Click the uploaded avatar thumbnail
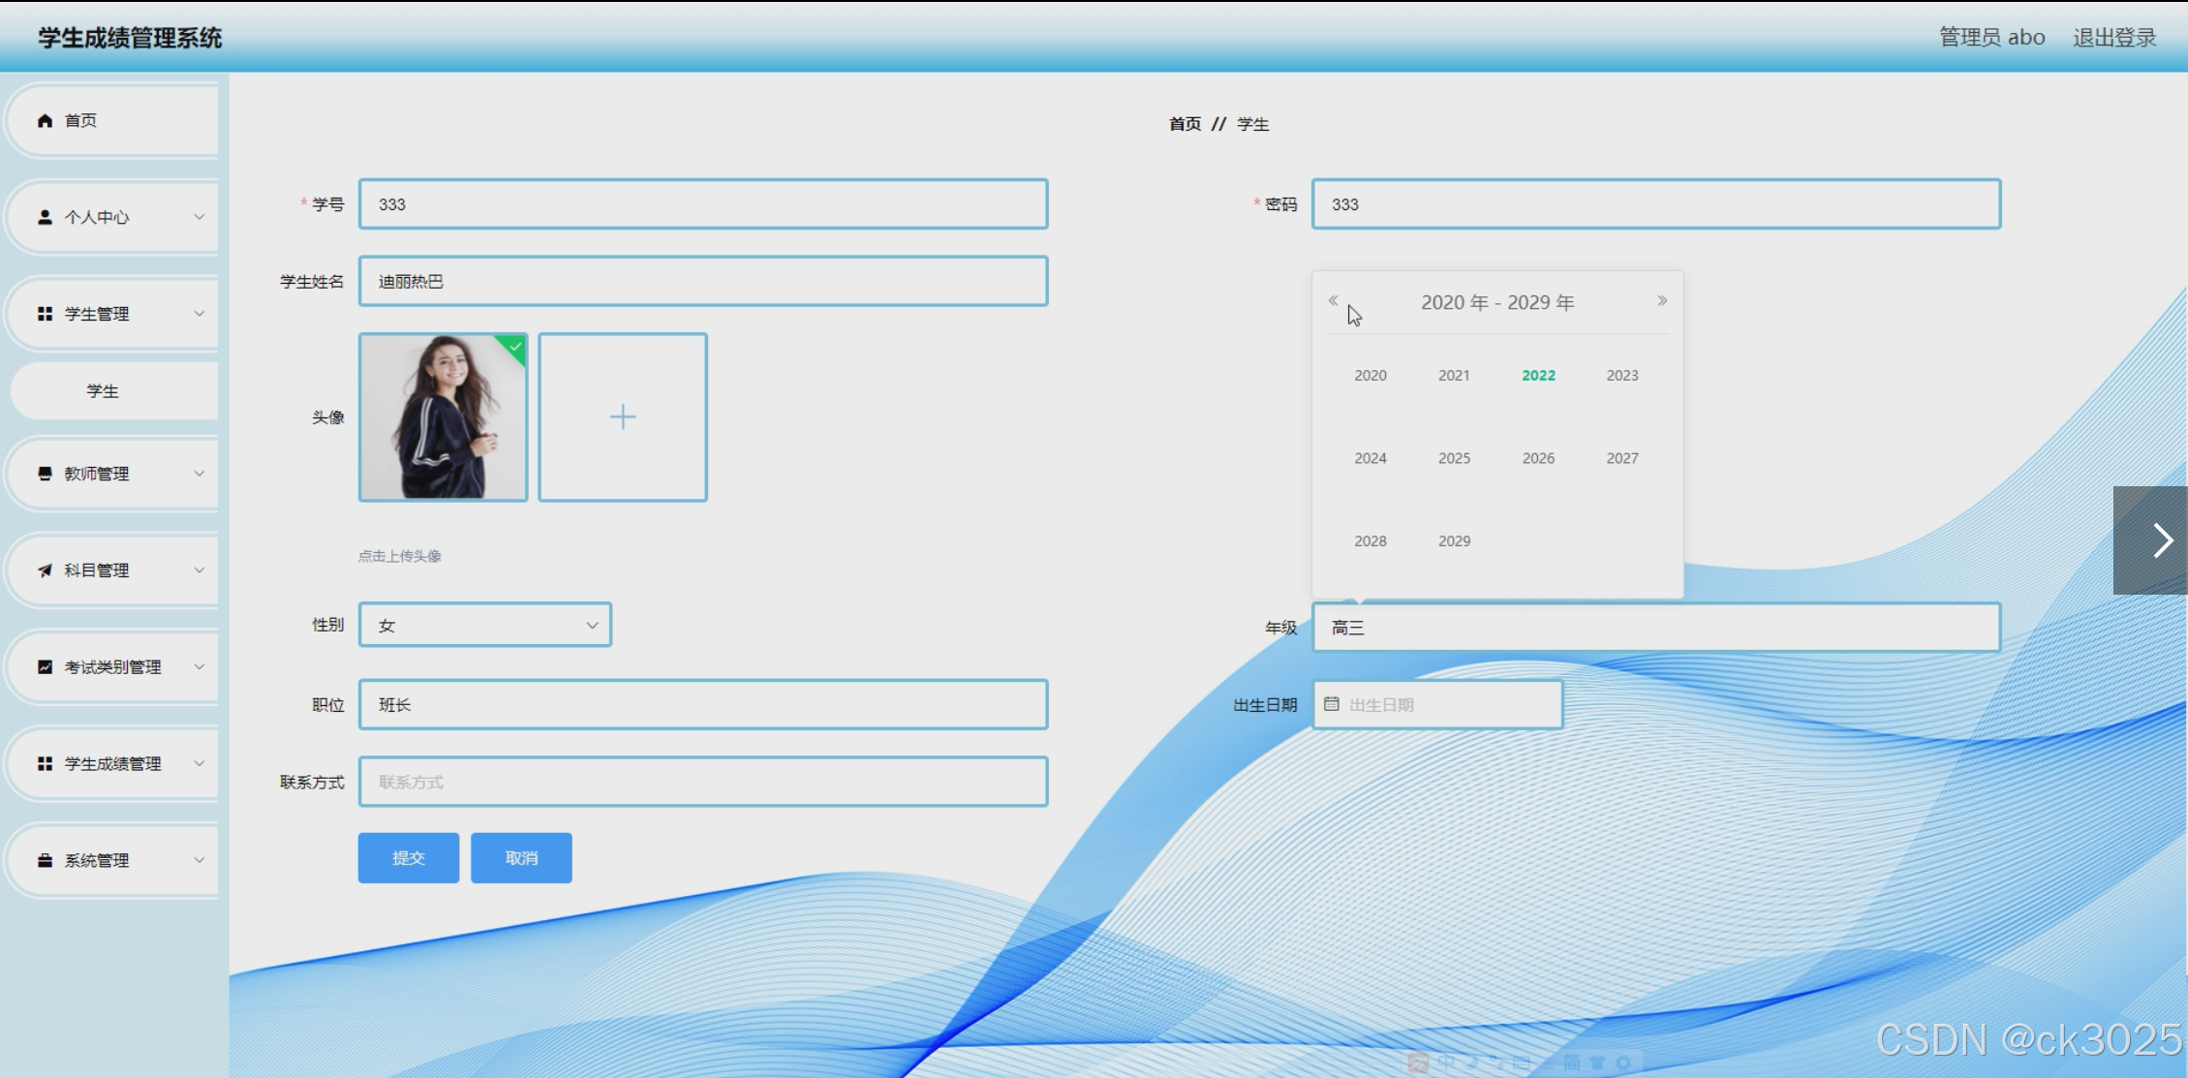The width and height of the screenshot is (2188, 1078). (x=443, y=417)
